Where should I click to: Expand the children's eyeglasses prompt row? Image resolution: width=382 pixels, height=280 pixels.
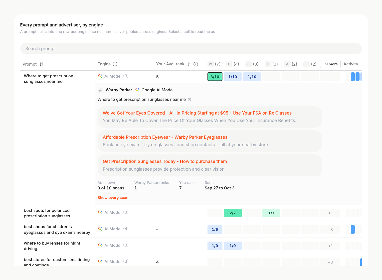click(57, 230)
